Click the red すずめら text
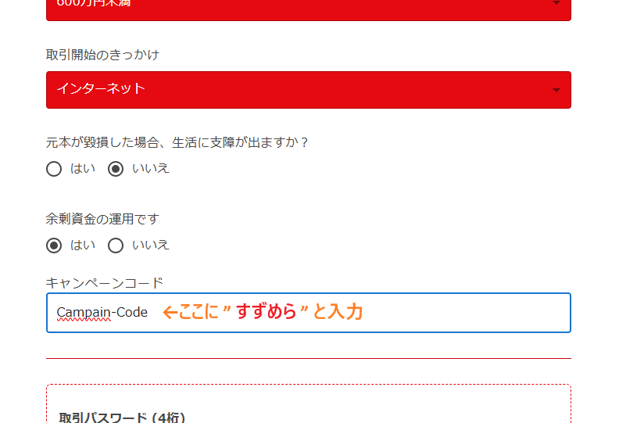Viewport: 619px width, 423px height. coord(266,311)
